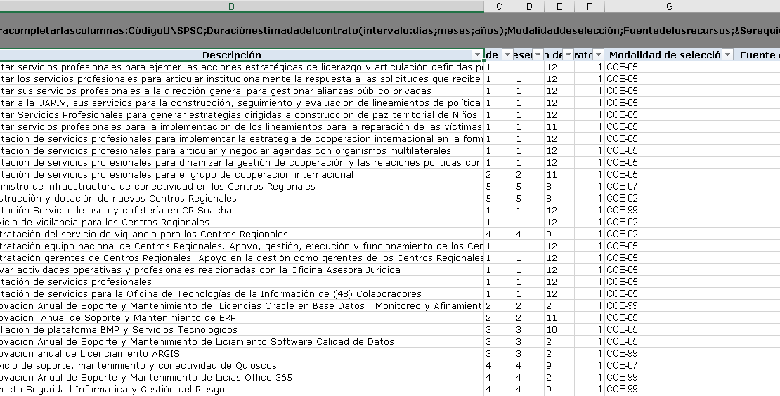Open the Descripción column filter dropdown
Screen dimensions: 780x396
point(478,55)
